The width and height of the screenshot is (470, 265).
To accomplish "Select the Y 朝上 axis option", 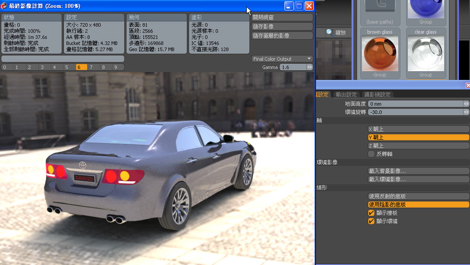I will [x=418, y=137].
